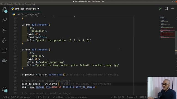Open the Source Control view
Image resolution: width=177 pixels, height=99 pixels.
coord(4,30)
